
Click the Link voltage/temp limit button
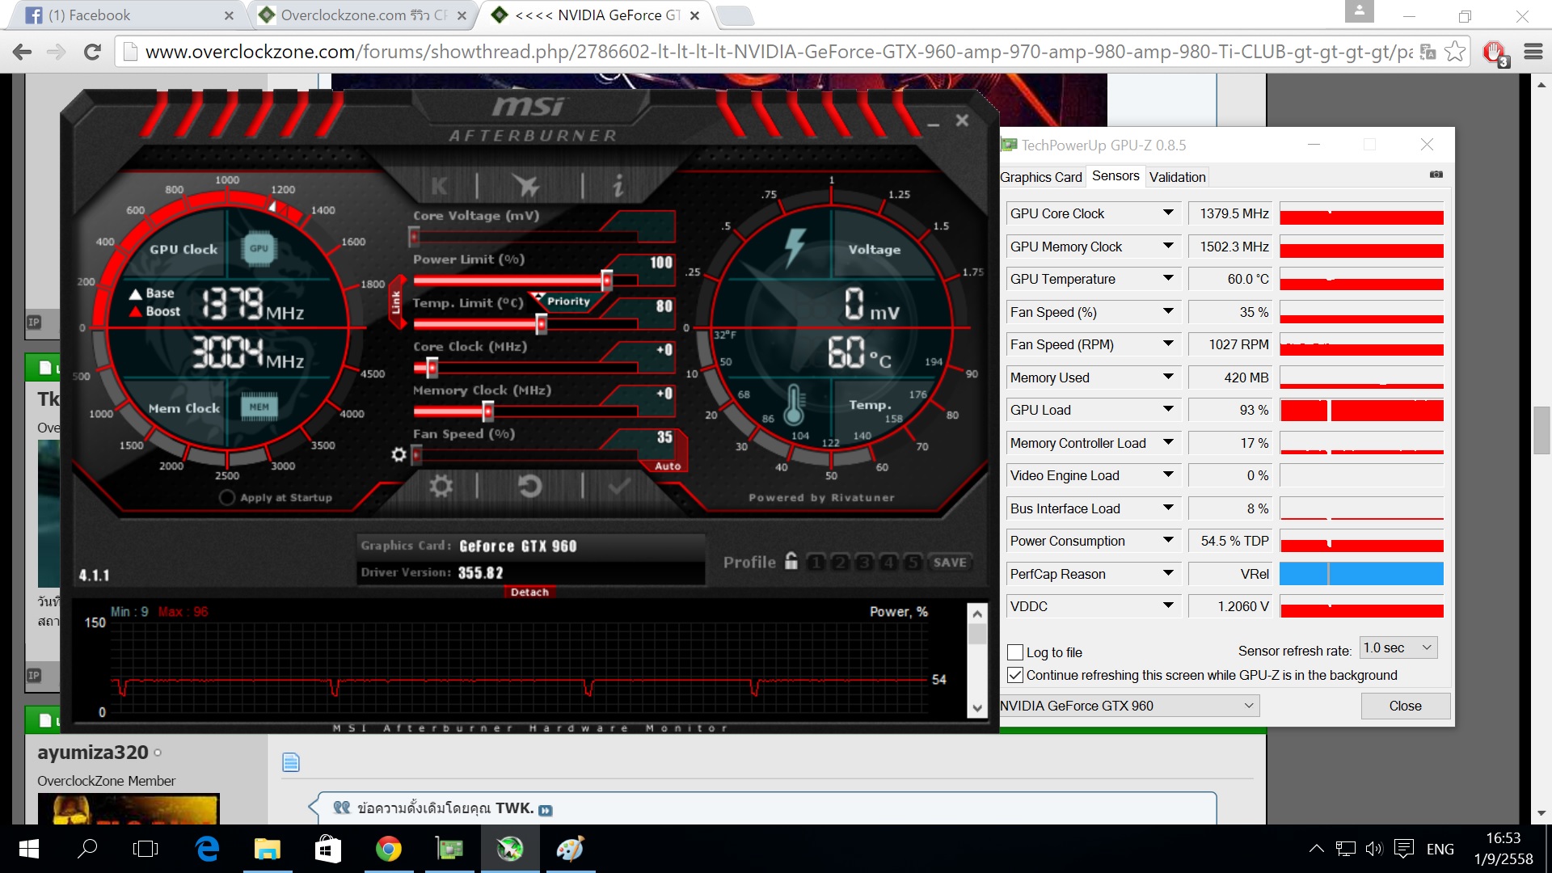[396, 302]
